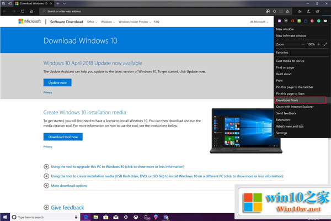Open a new tab with plus icon
This screenshot has height=221, width=331.
click(57, 3)
